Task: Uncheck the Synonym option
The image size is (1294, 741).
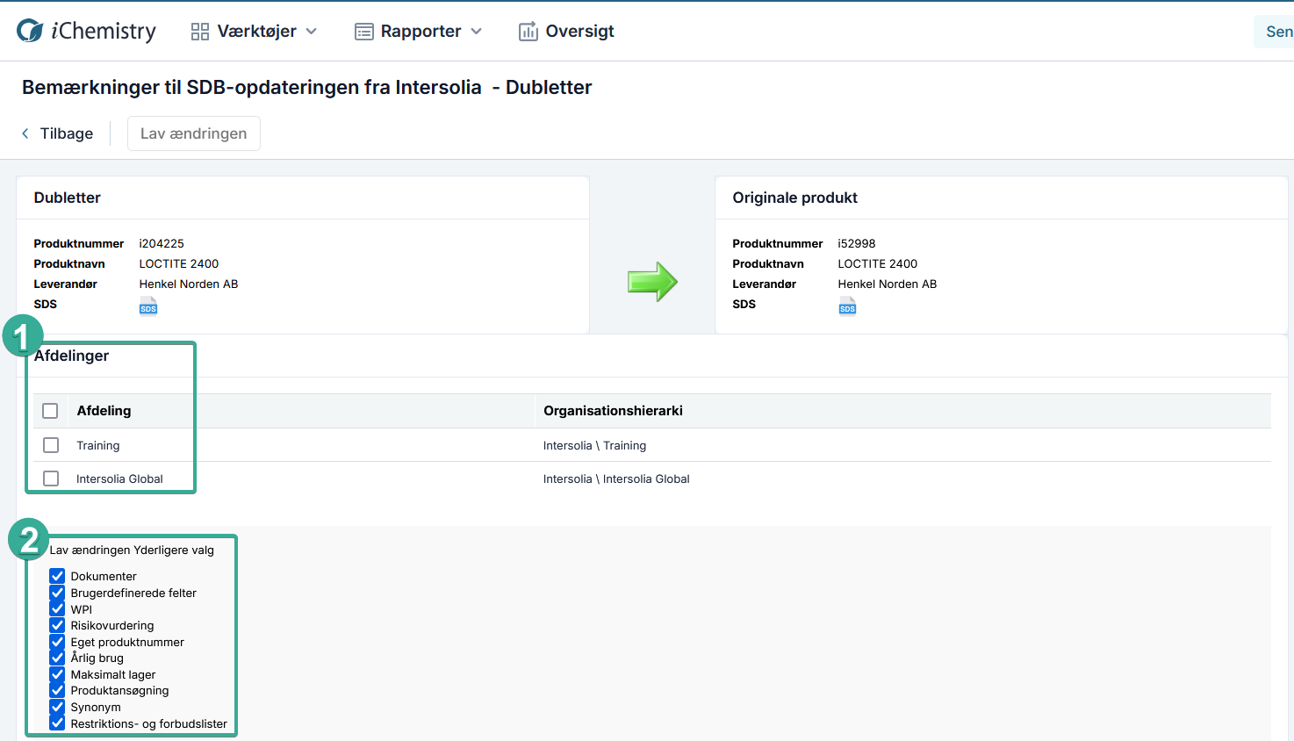Action: tap(57, 707)
